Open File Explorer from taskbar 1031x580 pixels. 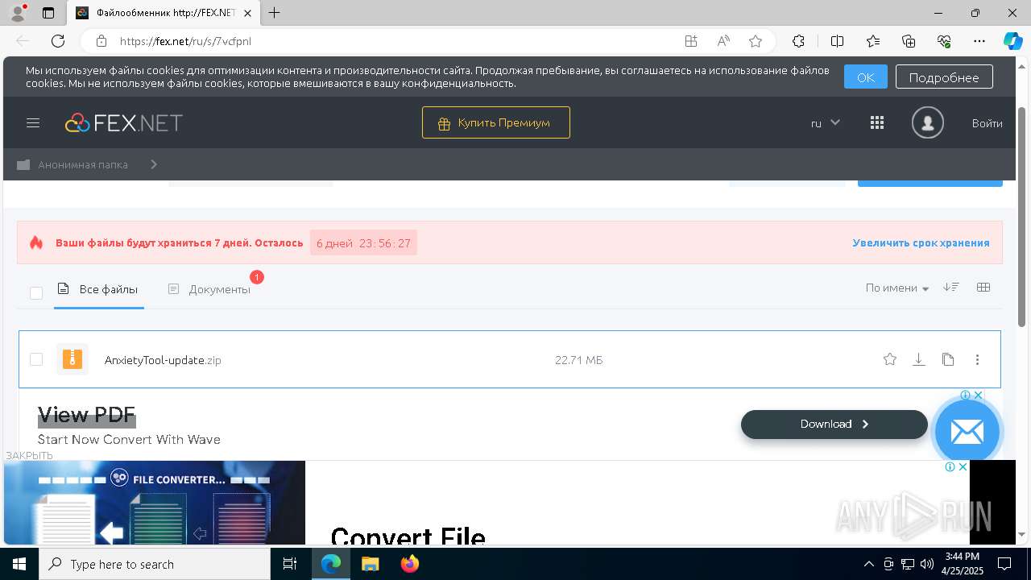370,564
